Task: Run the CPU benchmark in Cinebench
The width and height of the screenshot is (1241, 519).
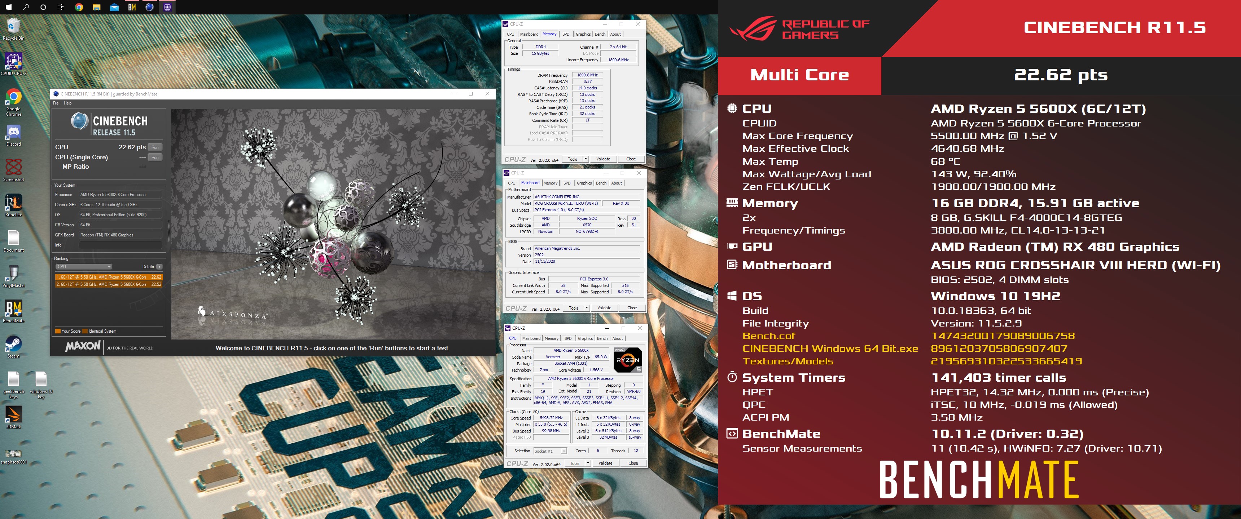Action: pos(155,147)
